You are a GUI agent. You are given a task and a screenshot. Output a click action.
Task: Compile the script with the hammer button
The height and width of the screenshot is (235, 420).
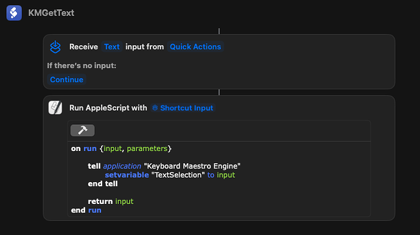(83, 130)
